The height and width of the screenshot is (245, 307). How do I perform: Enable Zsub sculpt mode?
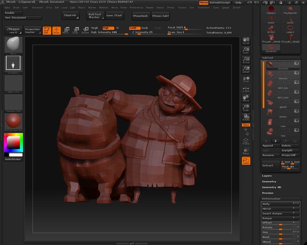145,28
